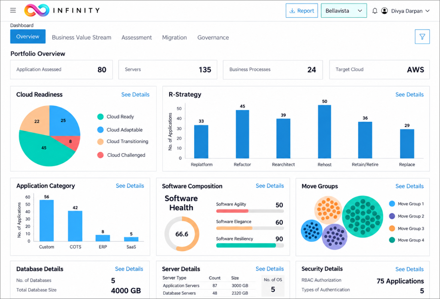
Task: Click the Cloud Transitioning legend swatch
Action: pyautogui.click(x=100, y=142)
